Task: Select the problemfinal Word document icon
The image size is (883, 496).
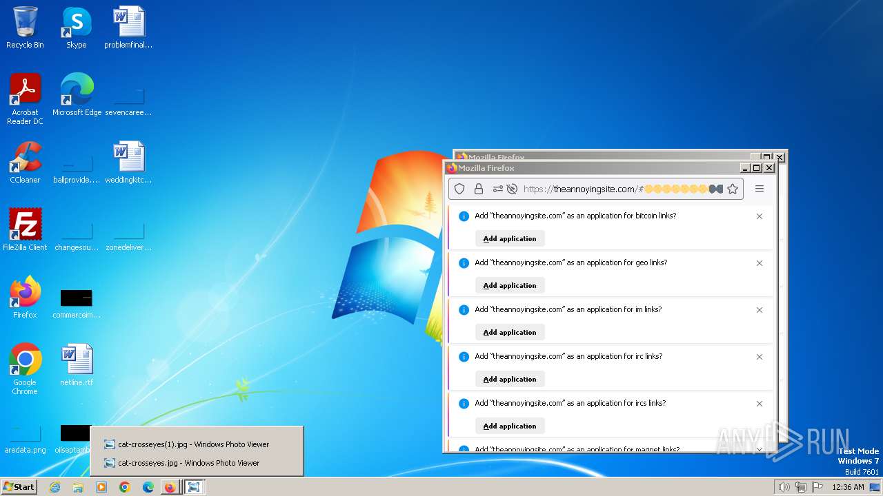Action: [128, 28]
